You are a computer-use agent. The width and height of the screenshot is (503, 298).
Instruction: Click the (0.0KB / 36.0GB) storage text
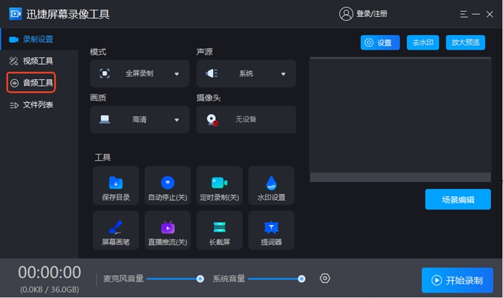tap(50, 290)
